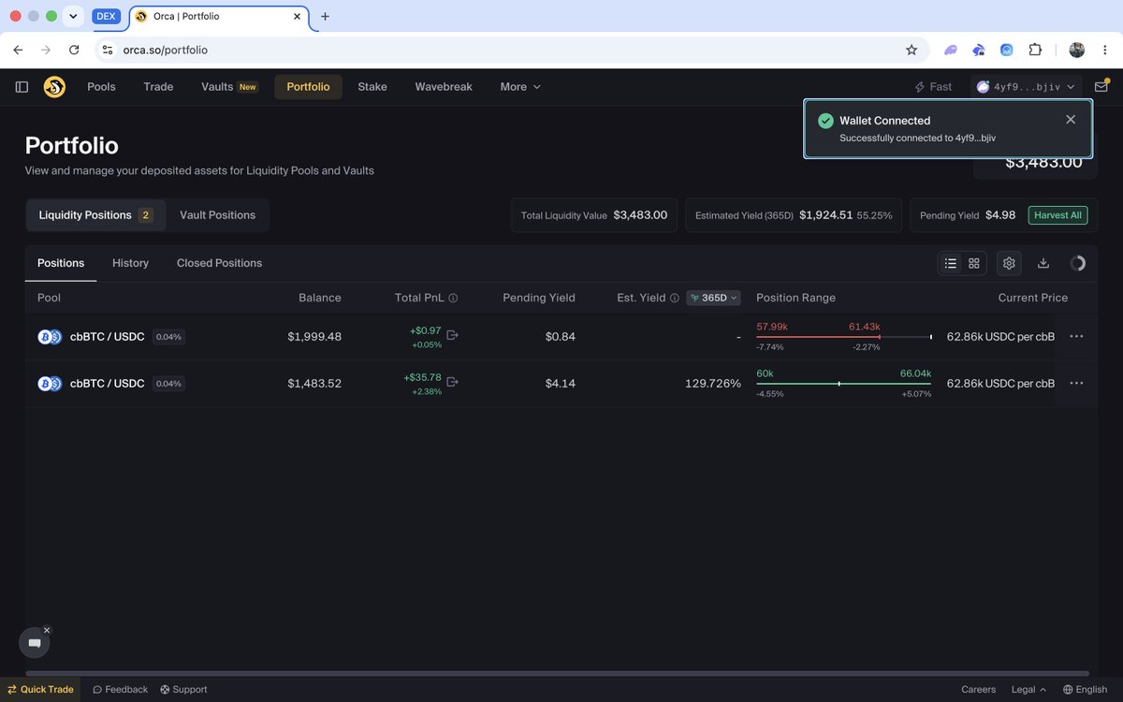Open positions table settings gear
The image size is (1123, 702).
(x=1009, y=264)
